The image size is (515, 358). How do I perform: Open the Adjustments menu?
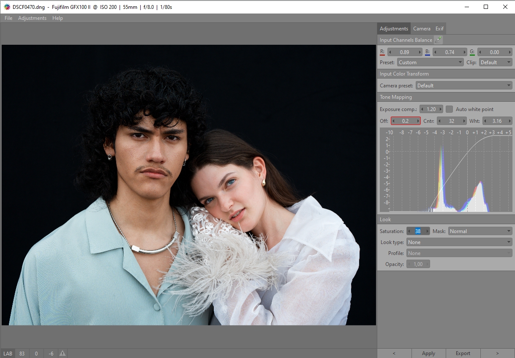tap(32, 18)
